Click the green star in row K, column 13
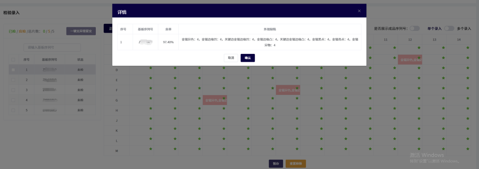Viewport: 479px width, 169px height. (443, 128)
